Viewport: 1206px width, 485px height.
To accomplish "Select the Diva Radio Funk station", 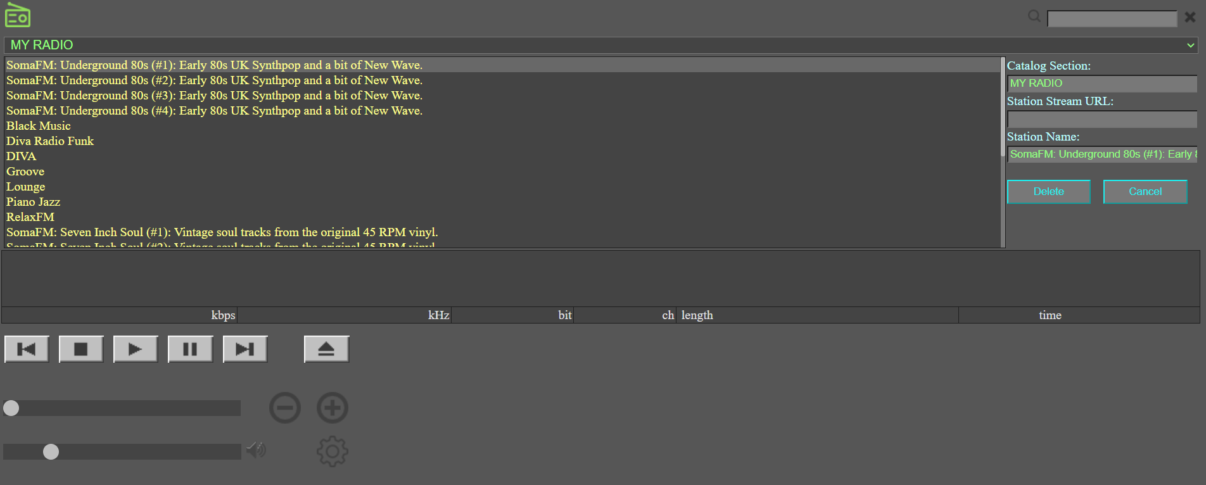I will pos(502,141).
